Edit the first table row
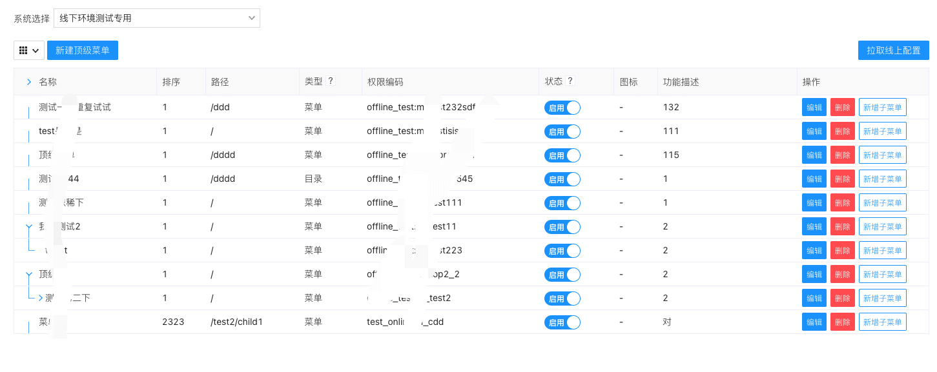This screenshot has height=372, width=937. pos(814,107)
